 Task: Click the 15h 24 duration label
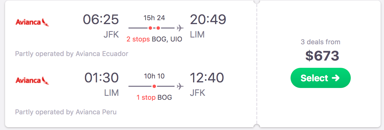point(154,18)
